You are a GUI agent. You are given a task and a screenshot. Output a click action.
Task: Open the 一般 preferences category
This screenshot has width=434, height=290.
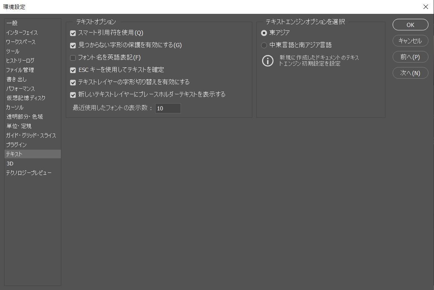[12, 23]
